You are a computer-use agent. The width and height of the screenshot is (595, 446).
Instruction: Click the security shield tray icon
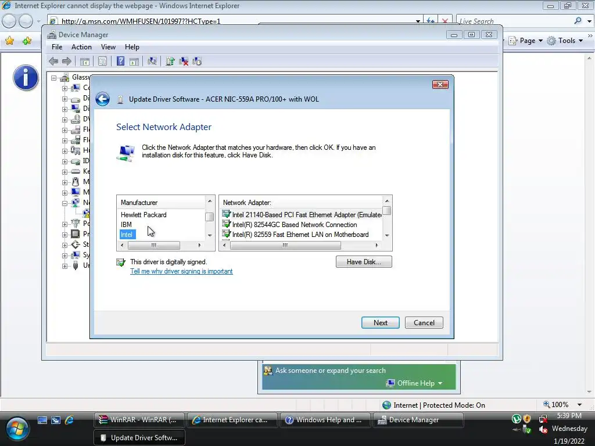[527, 419]
